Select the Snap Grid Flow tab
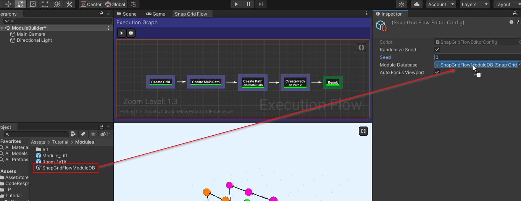This screenshot has height=201, width=521. (x=191, y=14)
